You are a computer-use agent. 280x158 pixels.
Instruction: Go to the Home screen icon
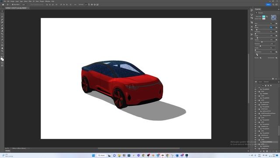coord(3,4)
